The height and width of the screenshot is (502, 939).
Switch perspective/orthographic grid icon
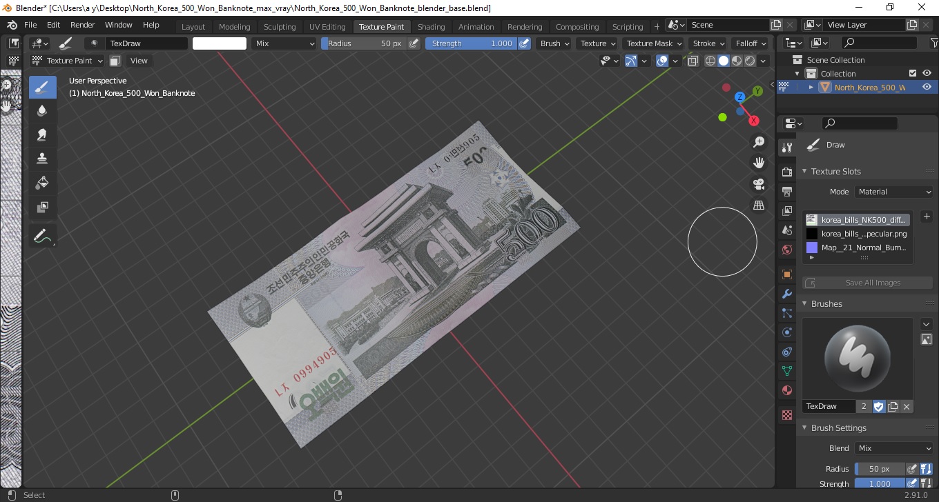pyautogui.click(x=759, y=205)
